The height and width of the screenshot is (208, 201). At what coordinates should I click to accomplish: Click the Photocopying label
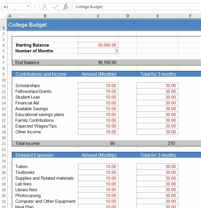click(x=28, y=196)
